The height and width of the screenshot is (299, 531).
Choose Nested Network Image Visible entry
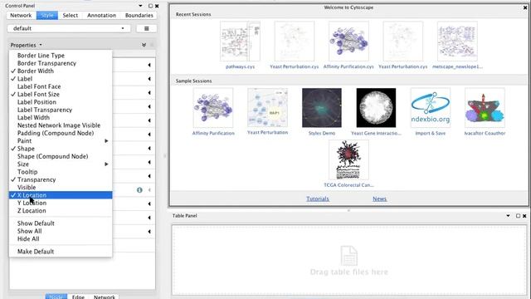tap(61, 125)
